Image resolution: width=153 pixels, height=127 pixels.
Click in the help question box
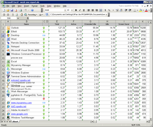(129, 6)
